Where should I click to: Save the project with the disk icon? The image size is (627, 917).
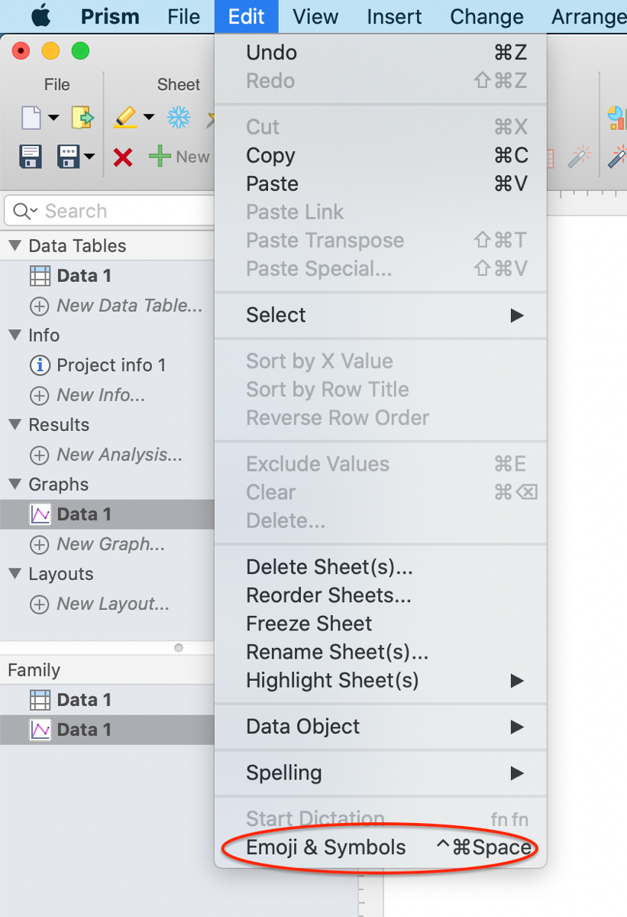[29, 157]
